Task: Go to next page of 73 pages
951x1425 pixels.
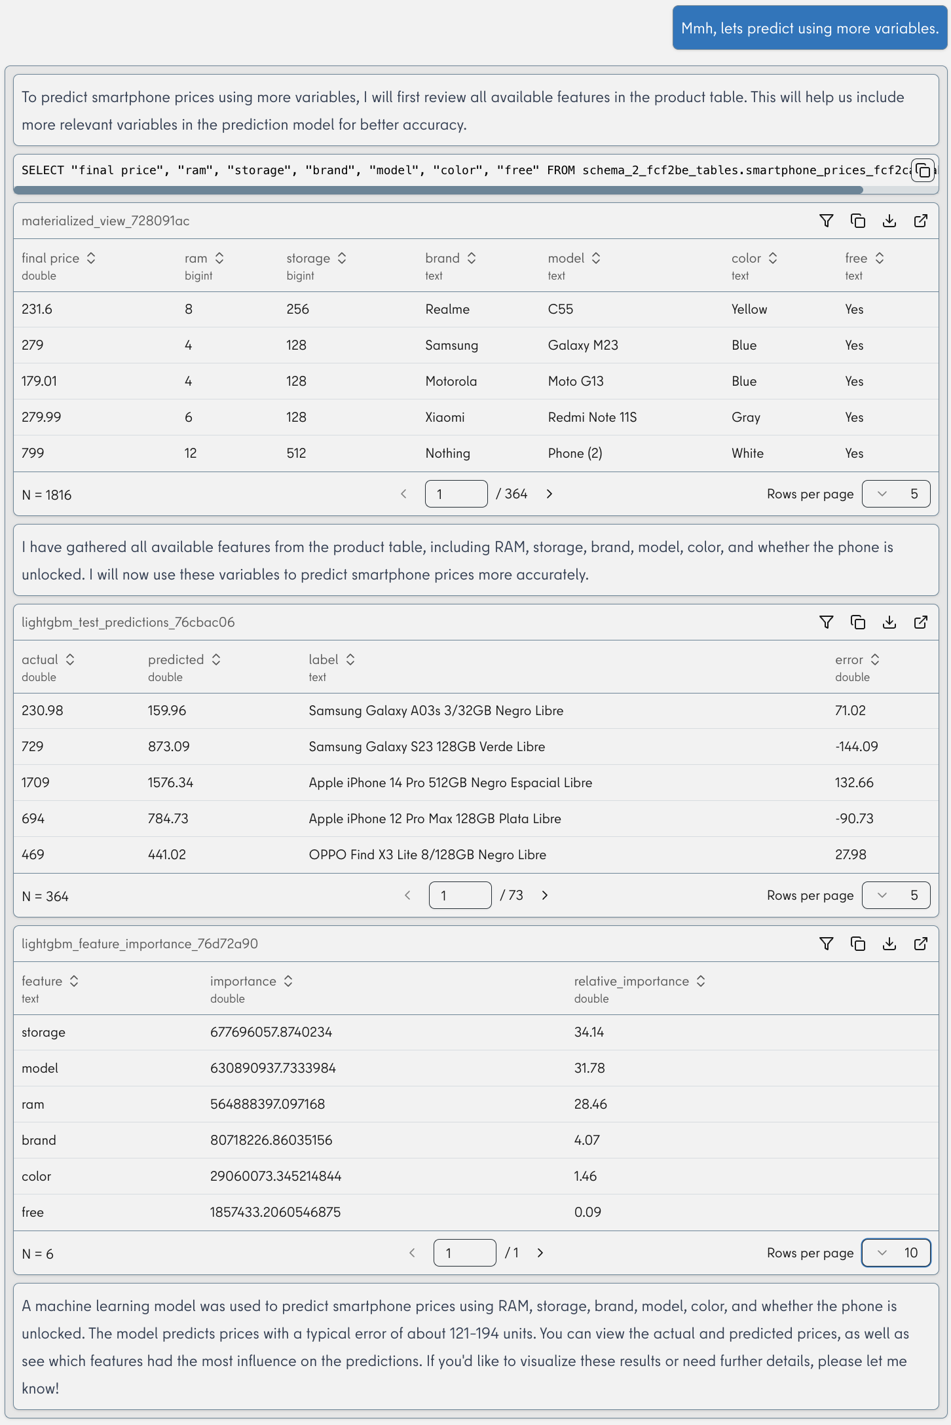Action: click(545, 895)
